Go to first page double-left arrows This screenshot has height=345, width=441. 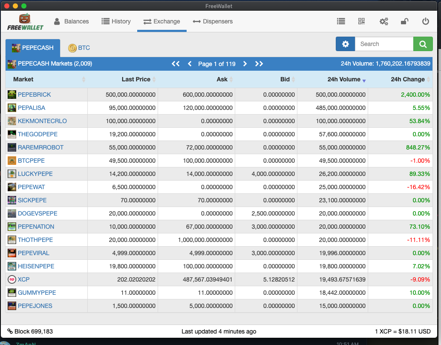176,64
